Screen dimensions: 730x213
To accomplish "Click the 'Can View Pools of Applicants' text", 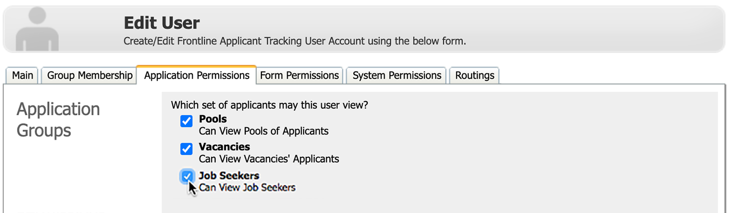I will pyautogui.click(x=264, y=131).
